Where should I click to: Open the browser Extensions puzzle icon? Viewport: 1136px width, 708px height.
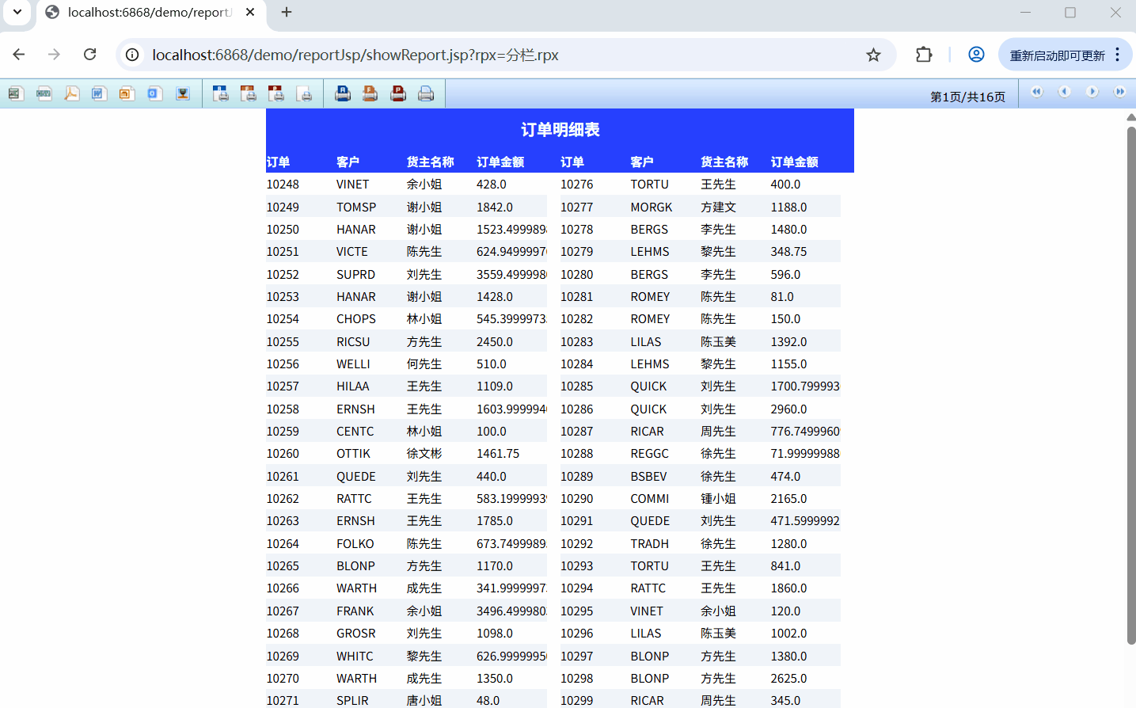pos(923,55)
